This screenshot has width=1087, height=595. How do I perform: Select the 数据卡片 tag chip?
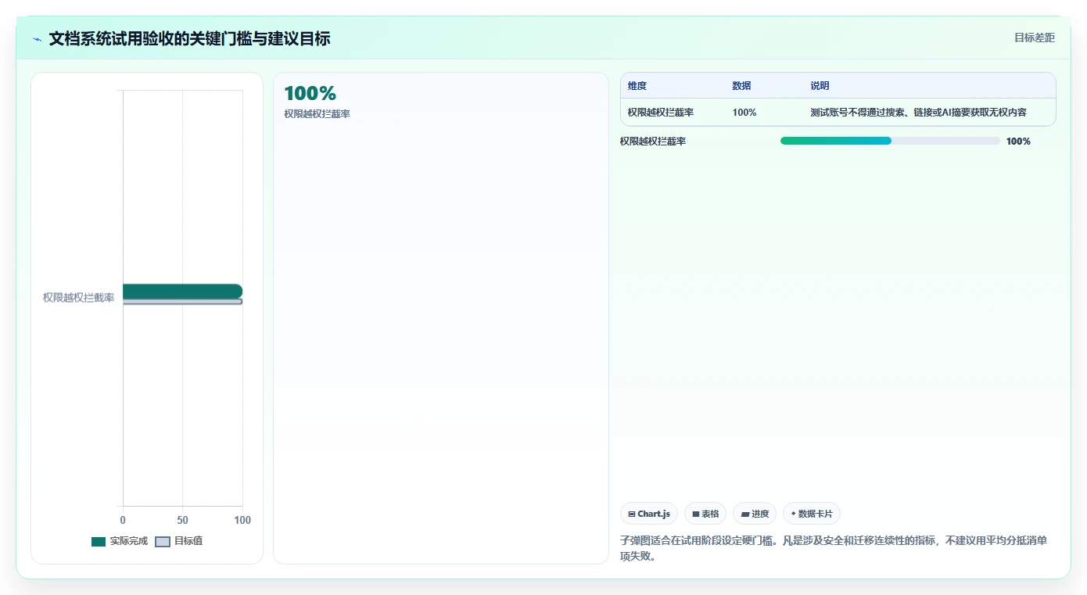(812, 514)
